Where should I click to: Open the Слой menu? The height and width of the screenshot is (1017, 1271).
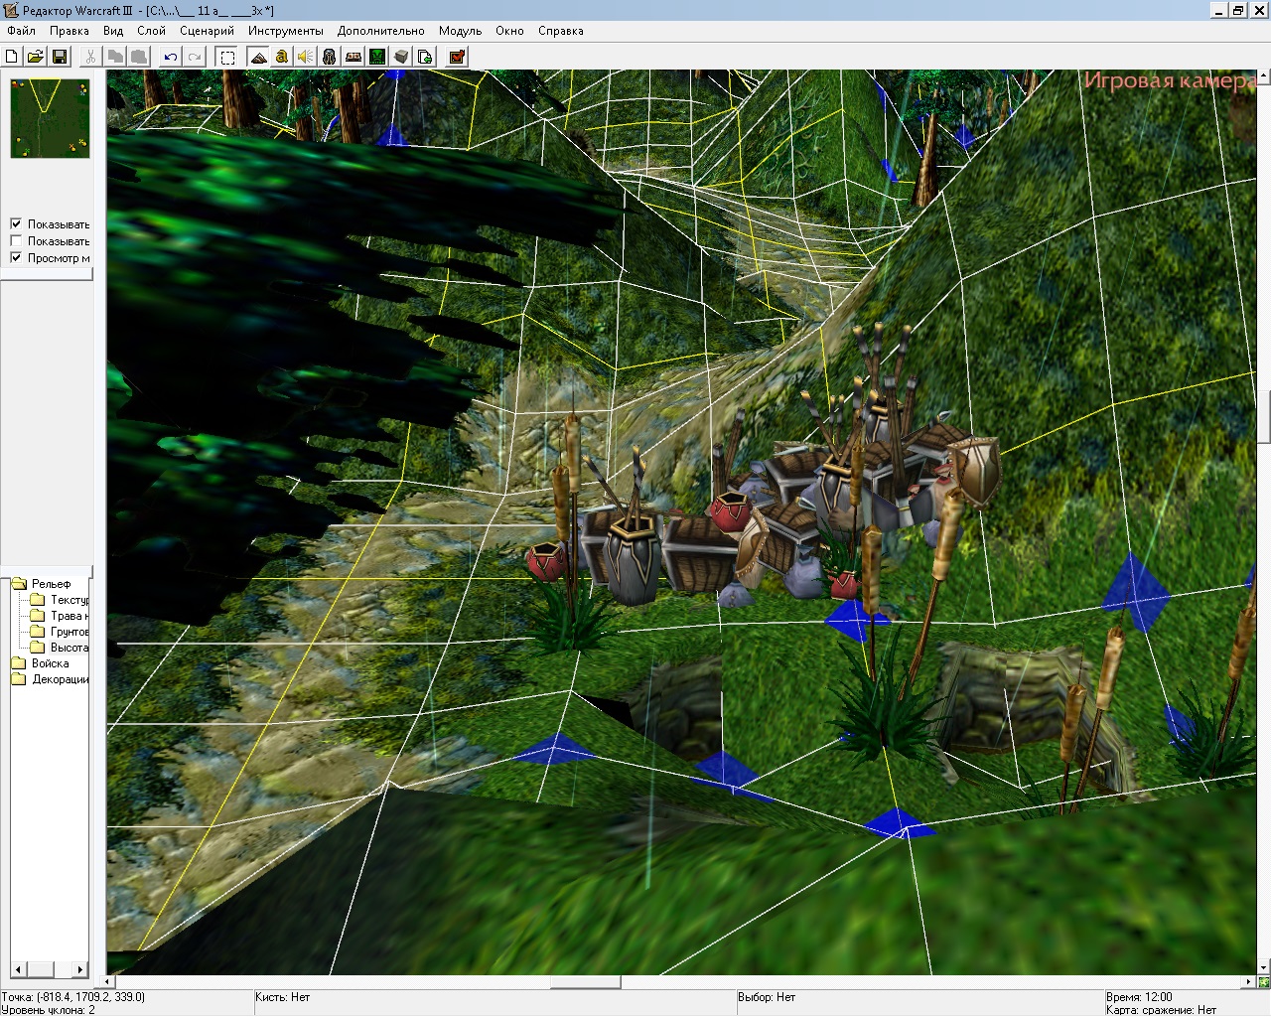[152, 31]
